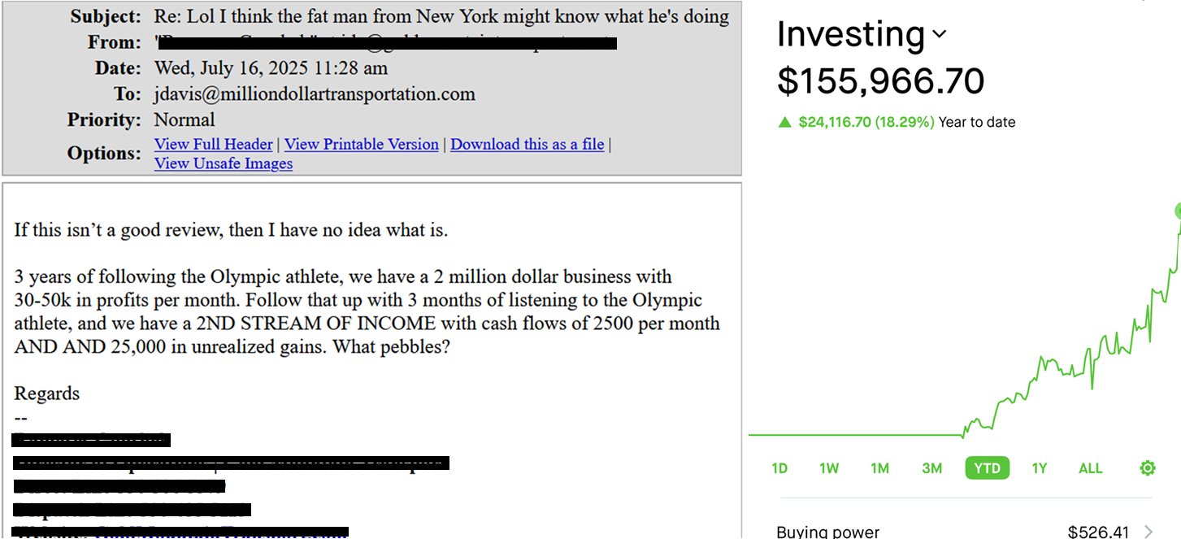Click View Unsafe Images link

[x=224, y=163]
